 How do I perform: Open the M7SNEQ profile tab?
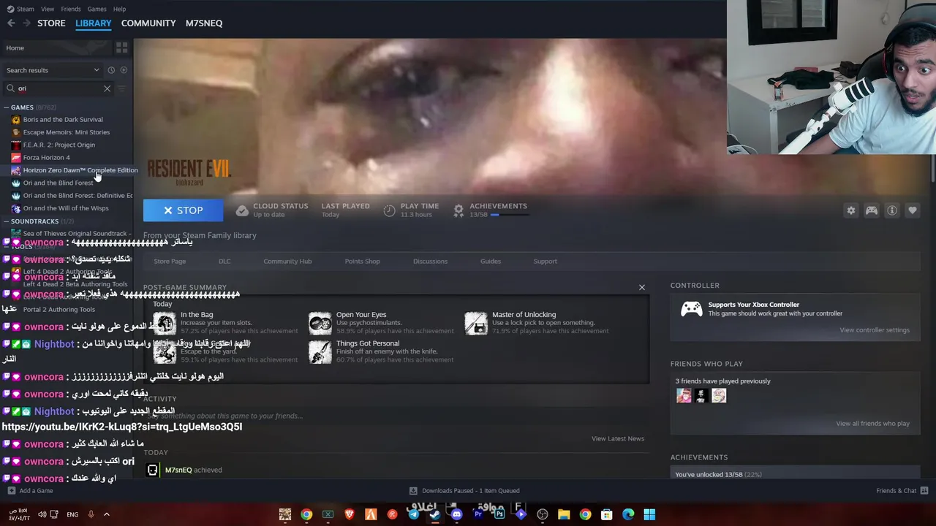coord(204,23)
